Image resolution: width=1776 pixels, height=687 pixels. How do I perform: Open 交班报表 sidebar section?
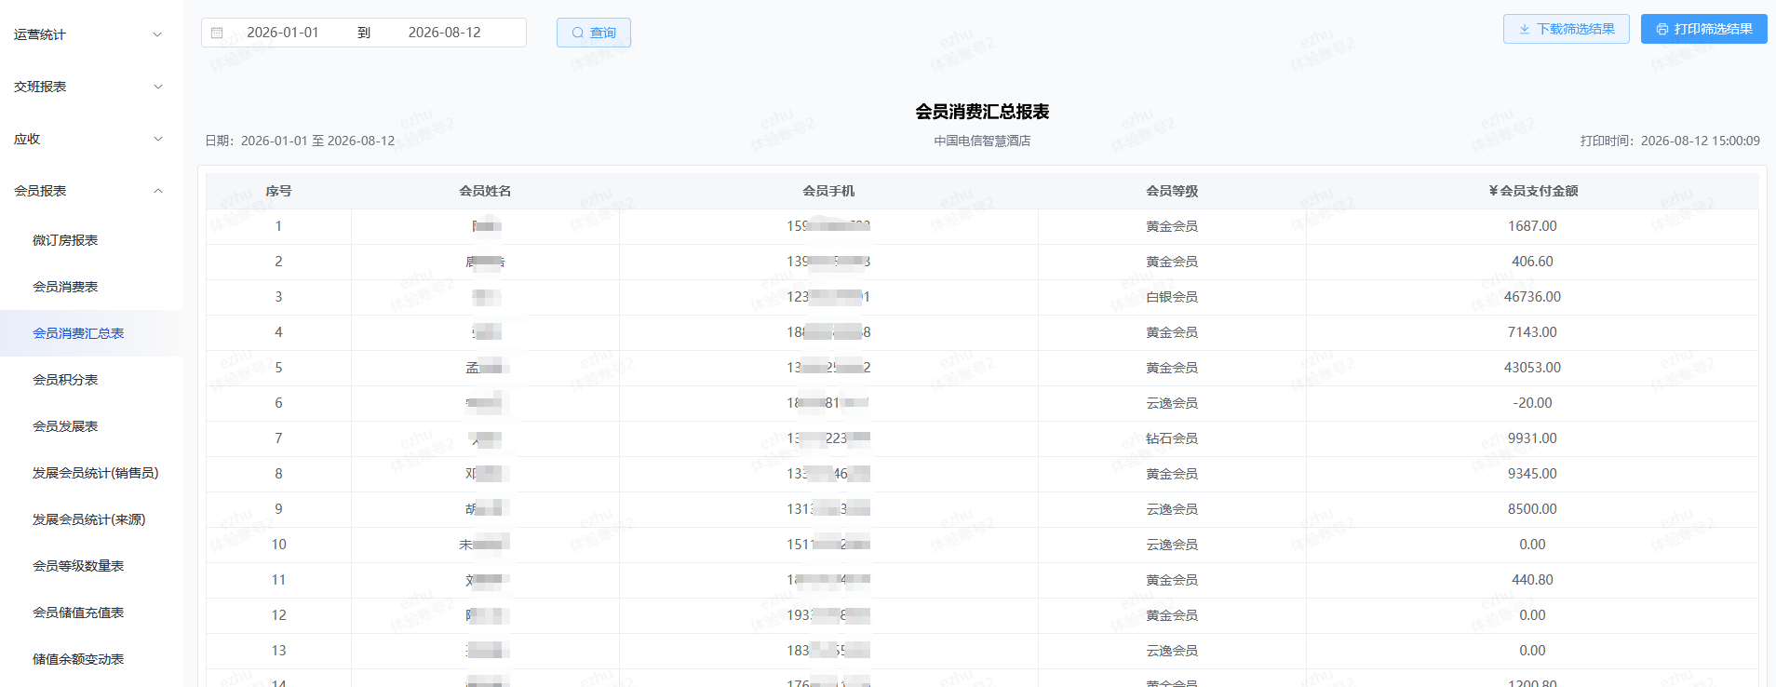[90, 87]
